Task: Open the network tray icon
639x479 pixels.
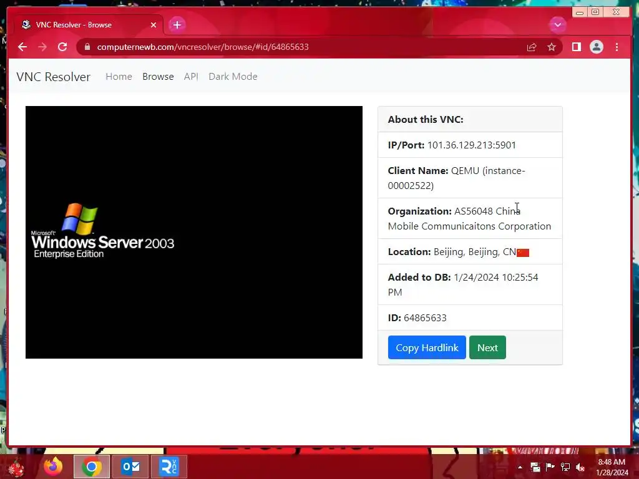Action: (x=565, y=467)
